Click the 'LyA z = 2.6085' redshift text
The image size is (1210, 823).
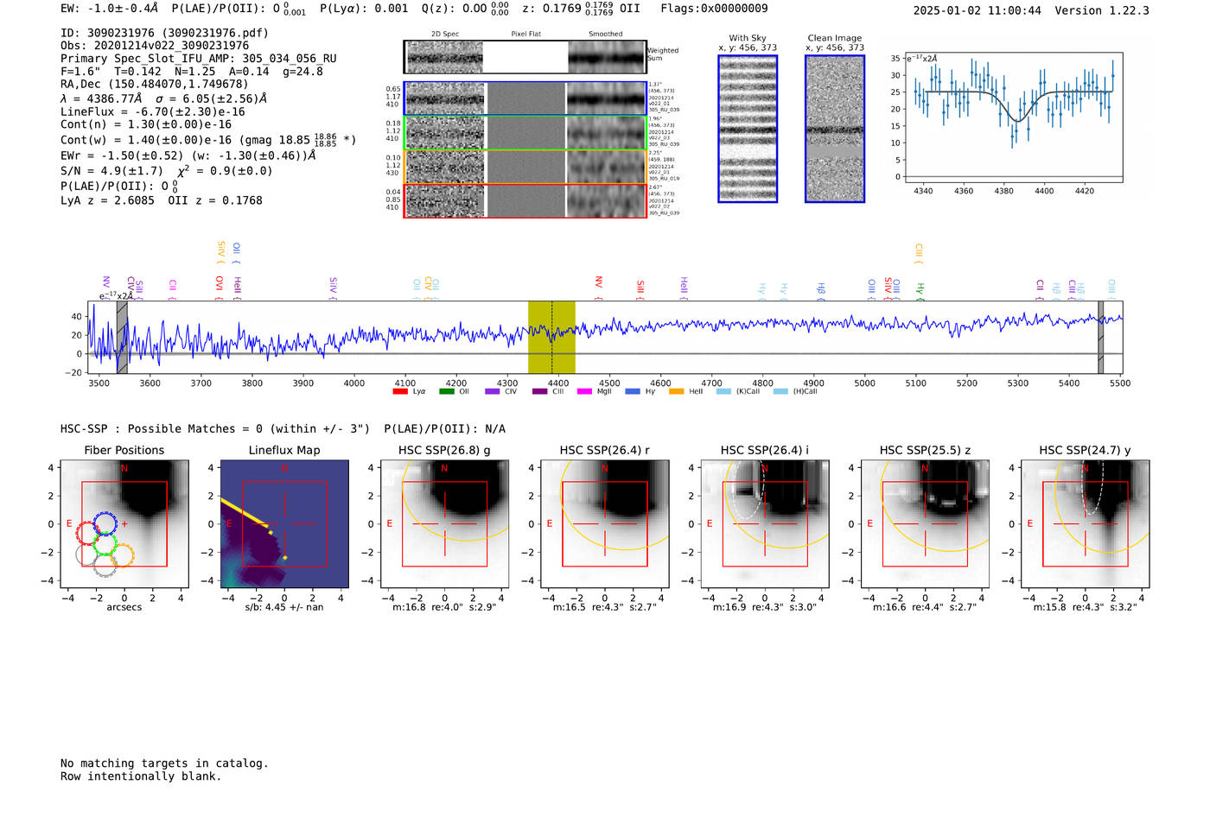pos(107,200)
